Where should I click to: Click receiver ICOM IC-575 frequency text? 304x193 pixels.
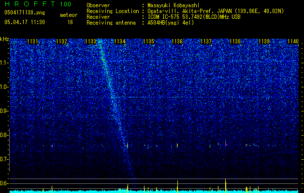[194, 17]
